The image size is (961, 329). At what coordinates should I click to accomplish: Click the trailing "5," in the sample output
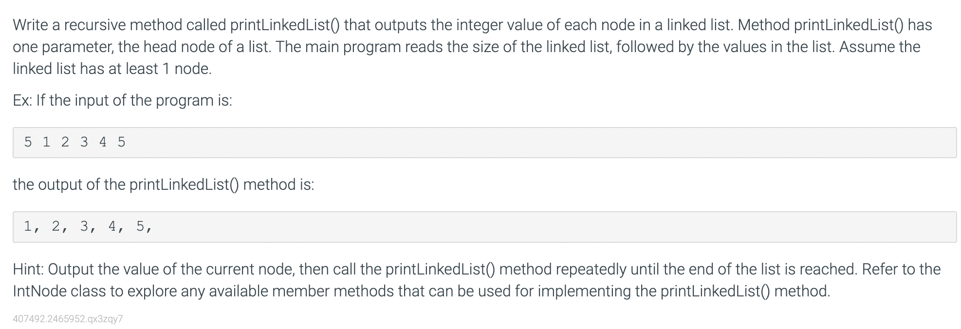click(144, 226)
